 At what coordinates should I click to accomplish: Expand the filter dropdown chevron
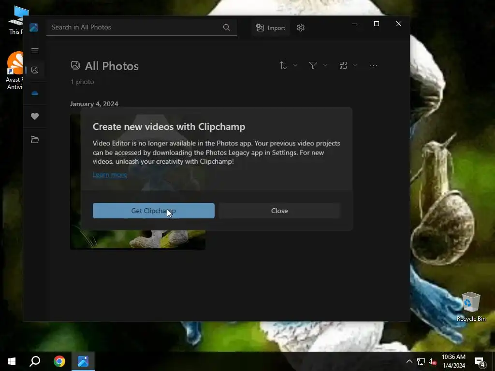coord(325,65)
